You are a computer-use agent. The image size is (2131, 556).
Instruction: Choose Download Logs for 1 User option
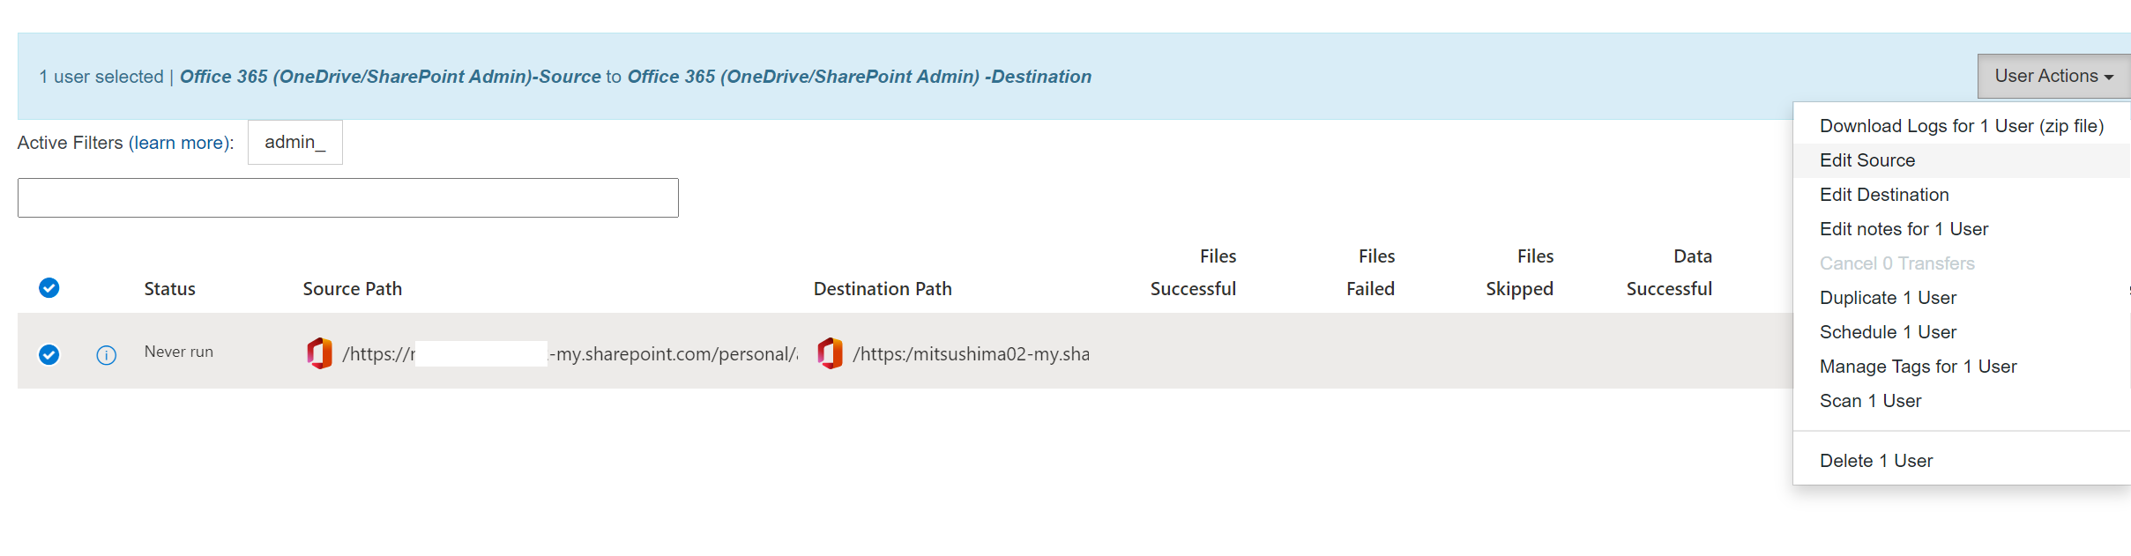click(1961, 126)
